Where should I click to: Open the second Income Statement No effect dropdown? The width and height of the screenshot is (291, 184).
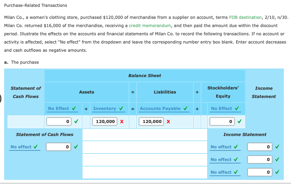click(225, 160)
